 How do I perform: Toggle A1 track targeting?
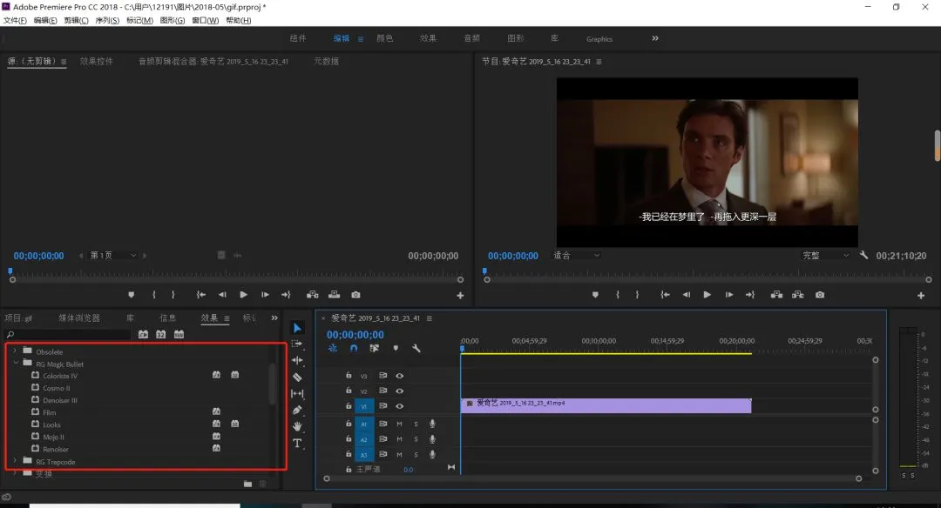click(363, 424)
